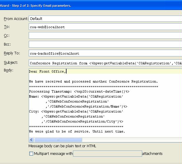
Task: Enable the Multipart message checkbox
Action: coord(31,153)
